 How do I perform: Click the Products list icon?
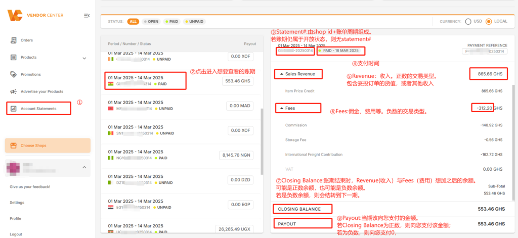(14, 58)
